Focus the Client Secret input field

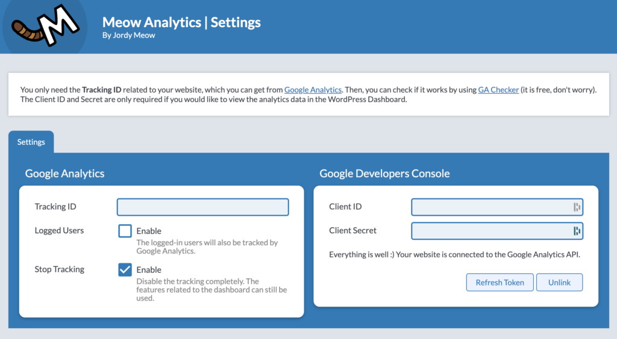click(x=497, y=231)
